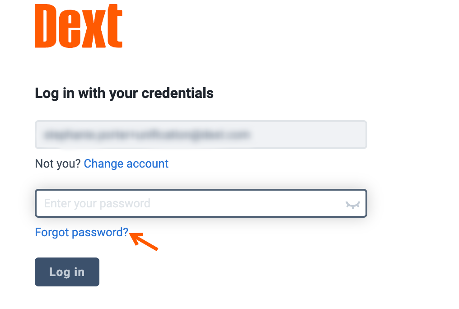
Task: Toggle password visibility with the eye icon
Action: pos(352,205)
